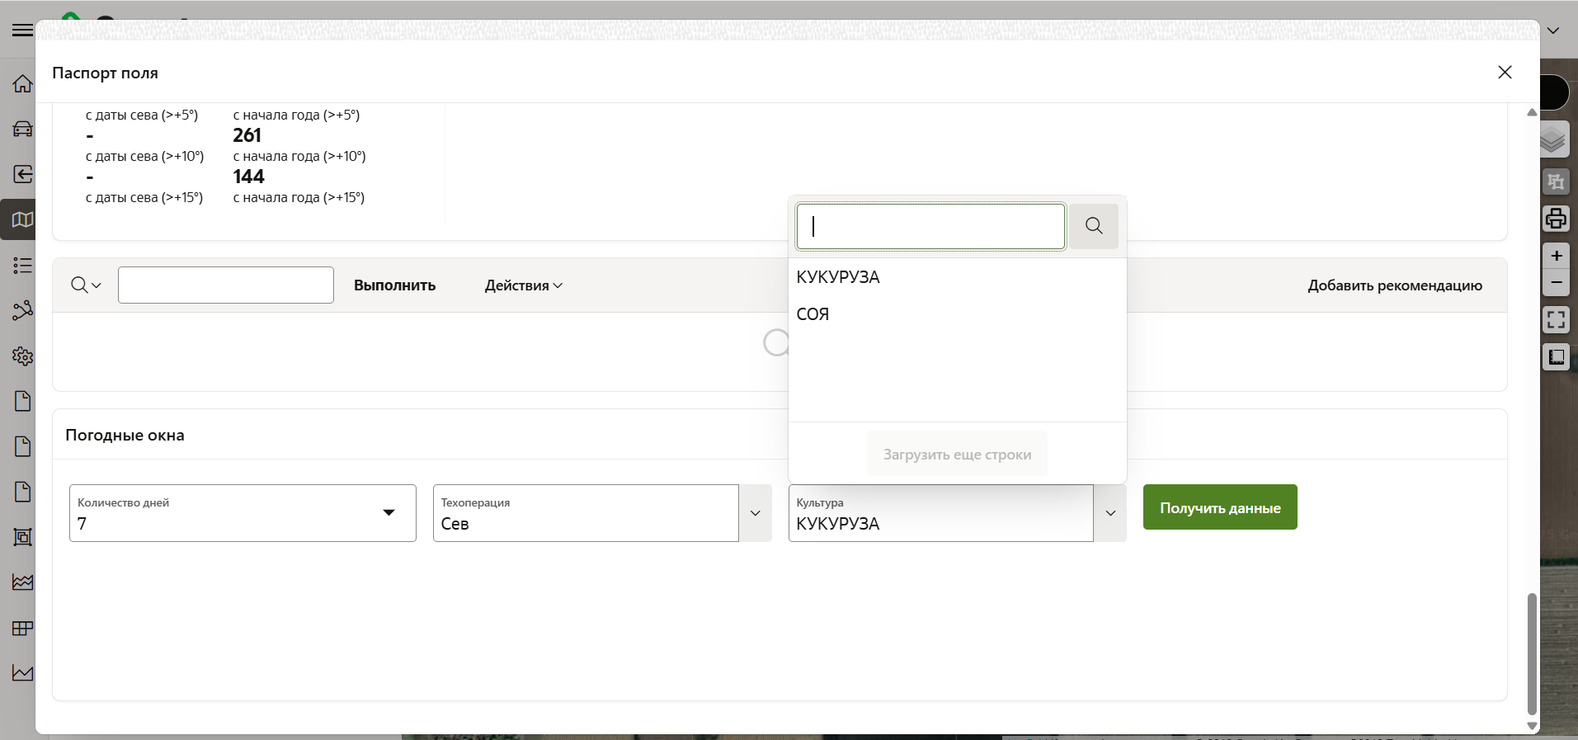The height and width of the screenshot is (740, 1578).
Task: Click the search text field beside Выполнить
Action: click(225, 285)
